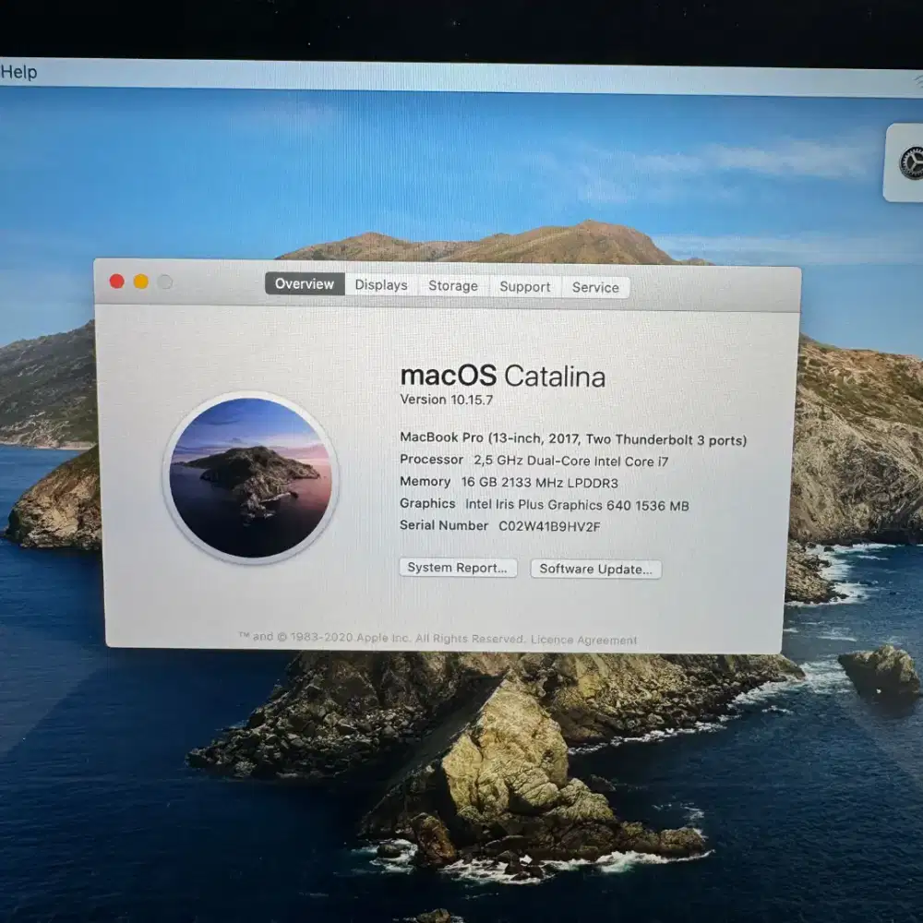Viewport: 923px width, 923px height.
Task: Open the Storage tab
Action: click(452, 286)
